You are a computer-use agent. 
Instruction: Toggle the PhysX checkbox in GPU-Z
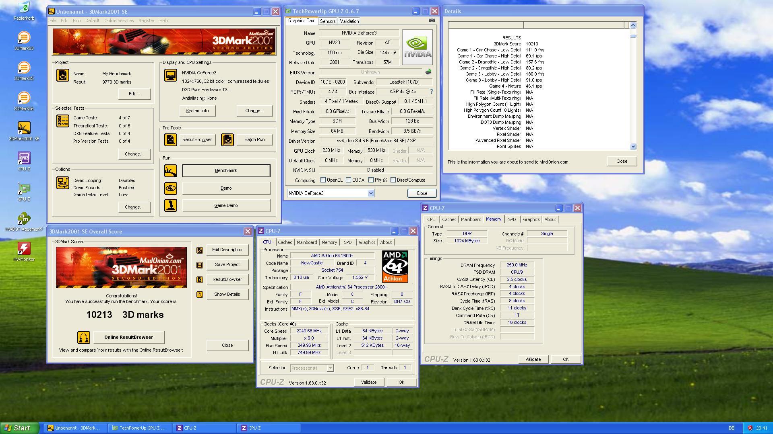pyautogui.click(x=371, y=180)
